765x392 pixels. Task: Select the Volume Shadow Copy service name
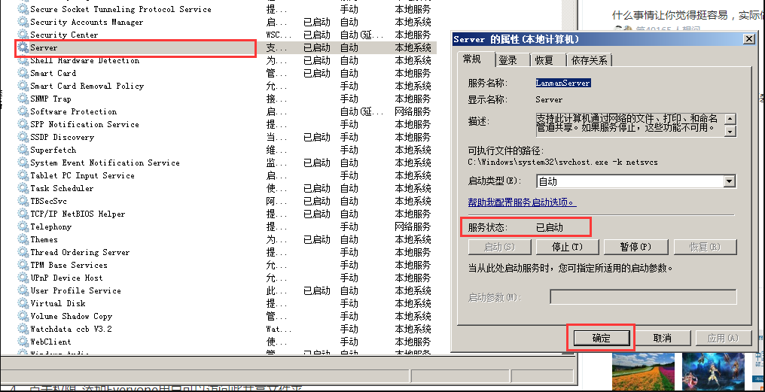tap(72, 317)
